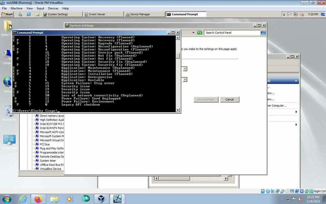Switch to Device Manager taskbar button
Screen dimensions: 326x204
point(145,14)
